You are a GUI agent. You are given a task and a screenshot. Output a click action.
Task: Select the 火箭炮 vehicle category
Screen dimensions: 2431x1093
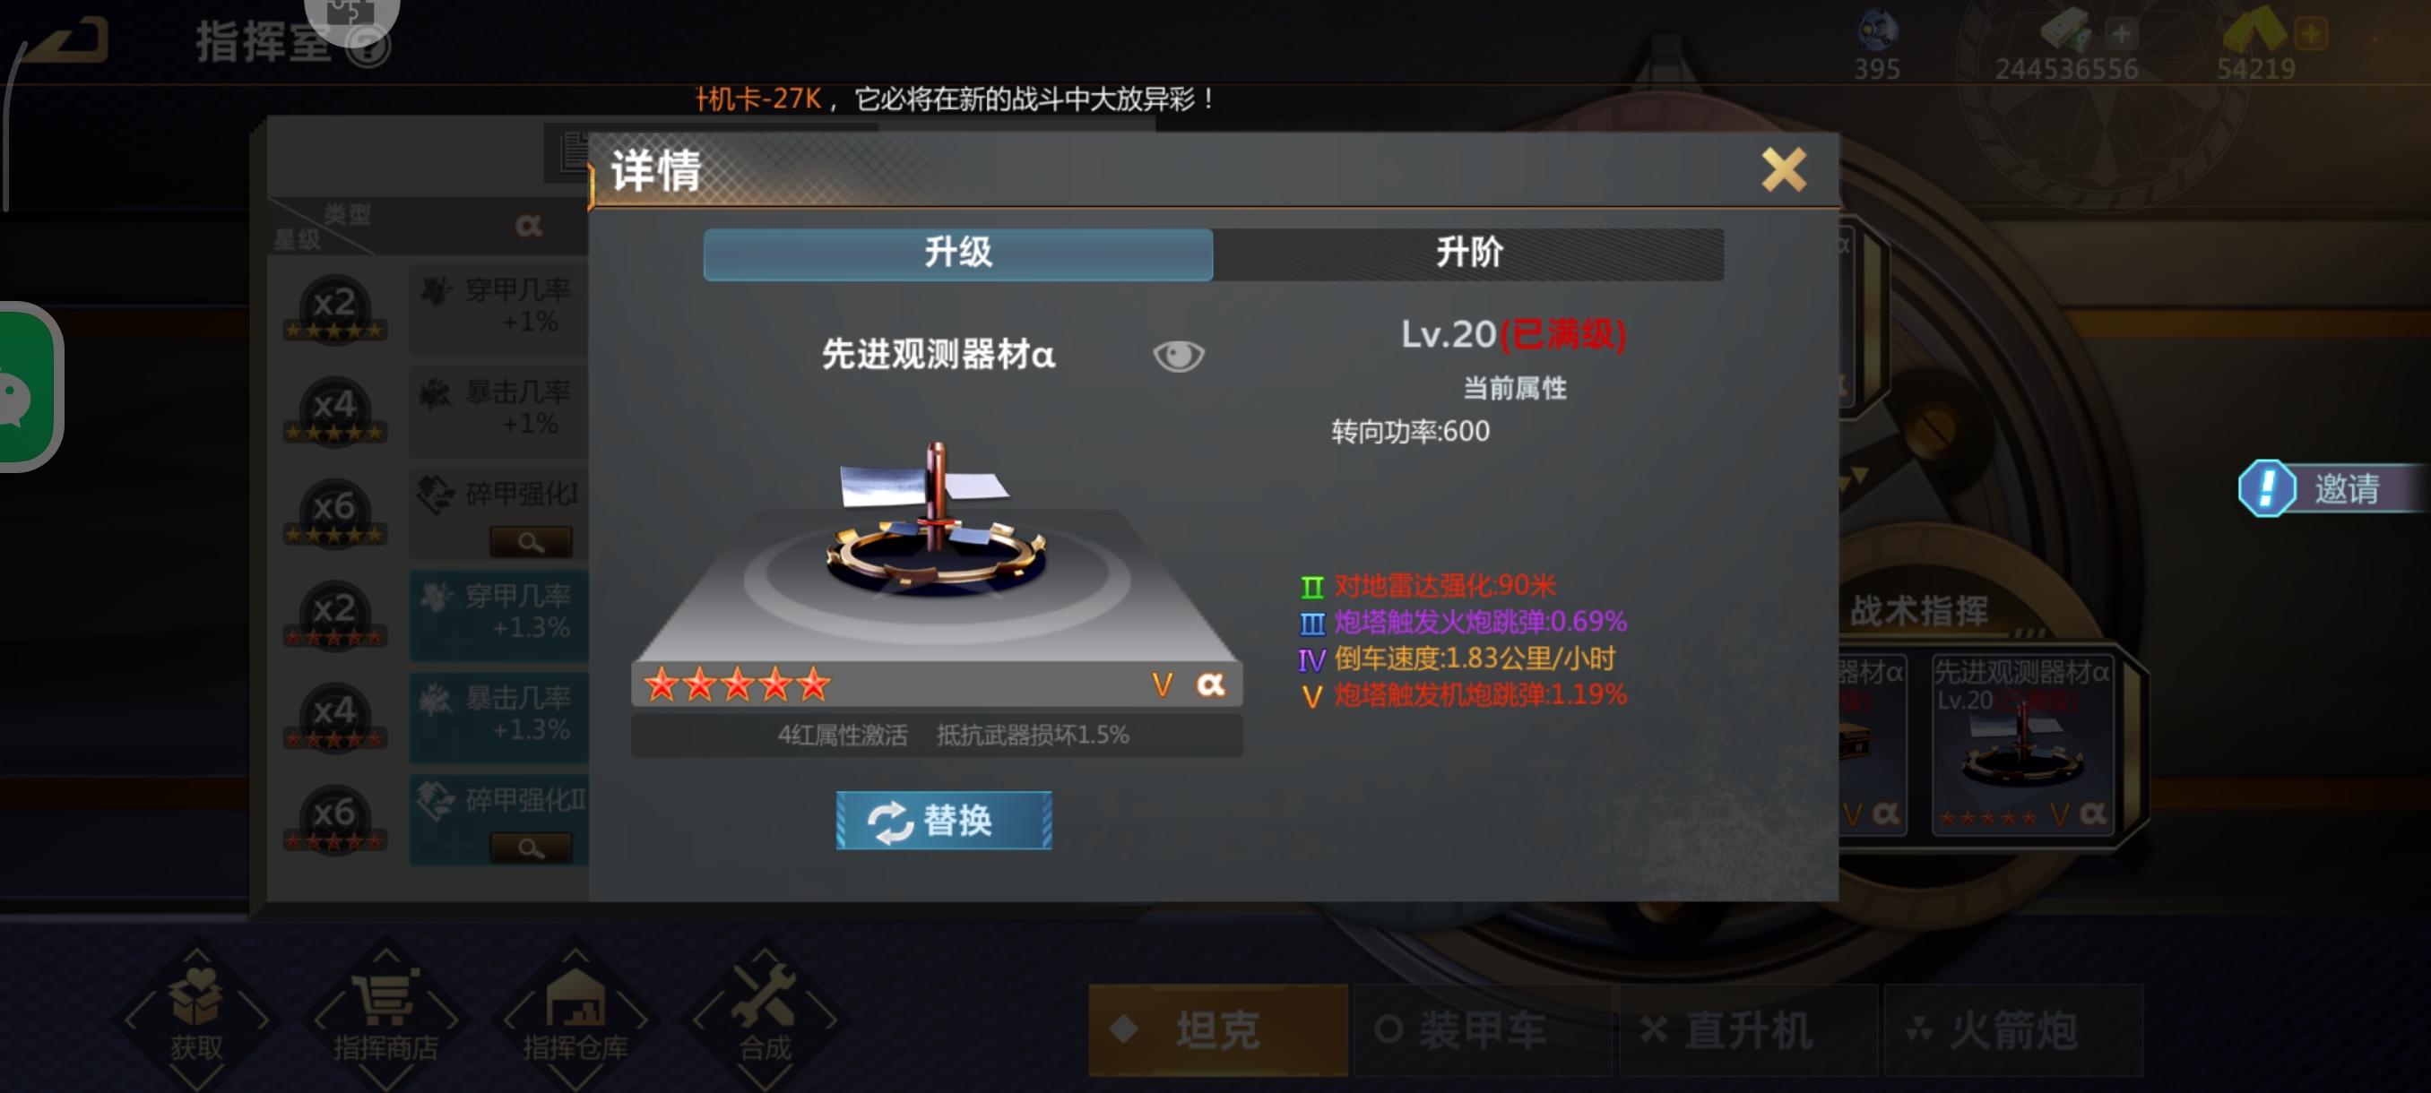(x=2013, y=1028)
